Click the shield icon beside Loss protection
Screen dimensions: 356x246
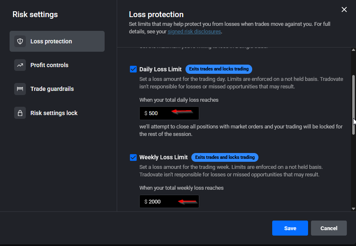pos(20,41)
